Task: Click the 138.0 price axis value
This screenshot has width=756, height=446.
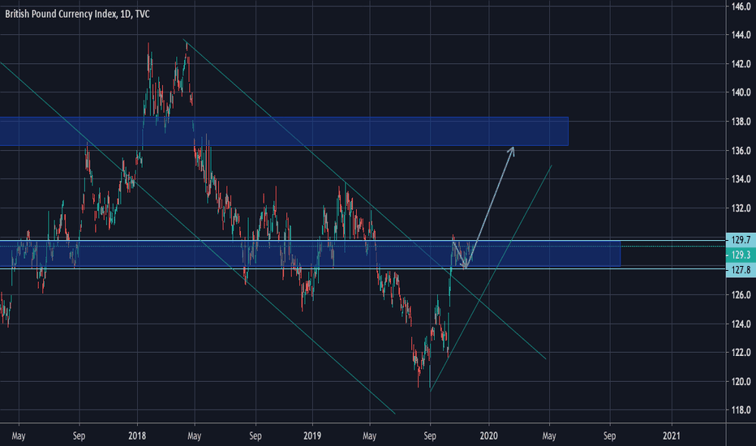Action: click(x=741, y=122)
